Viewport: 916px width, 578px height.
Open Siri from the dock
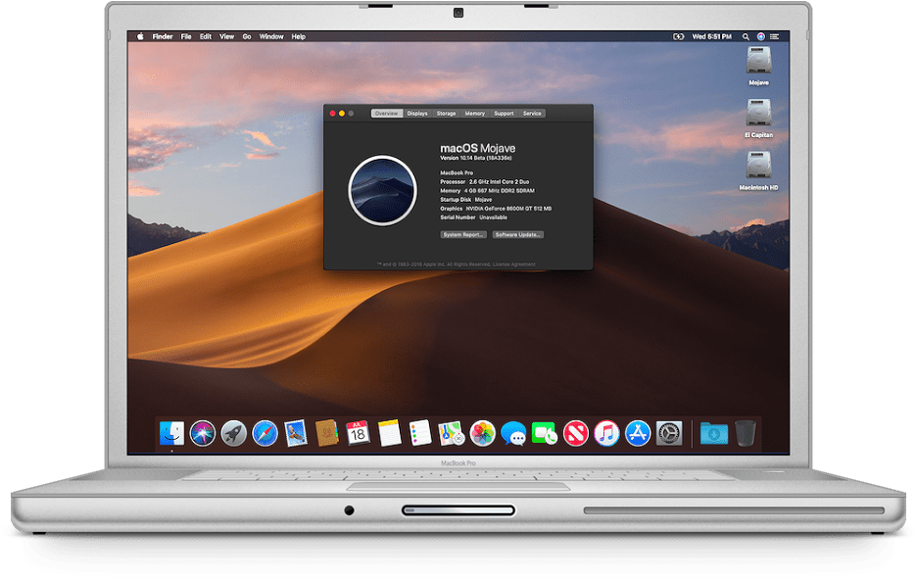[x=203, y=432]
